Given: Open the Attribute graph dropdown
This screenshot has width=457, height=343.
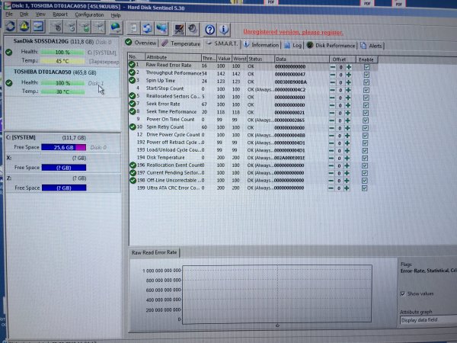Looking at the screenshot, I should pyautogui.click(x=427, y=321).
